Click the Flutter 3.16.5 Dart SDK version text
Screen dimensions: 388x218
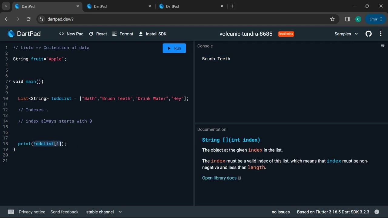click(x=333, y=212)
